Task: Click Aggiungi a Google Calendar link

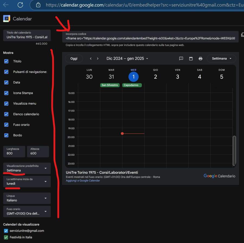Action: [x=83, y=181]
